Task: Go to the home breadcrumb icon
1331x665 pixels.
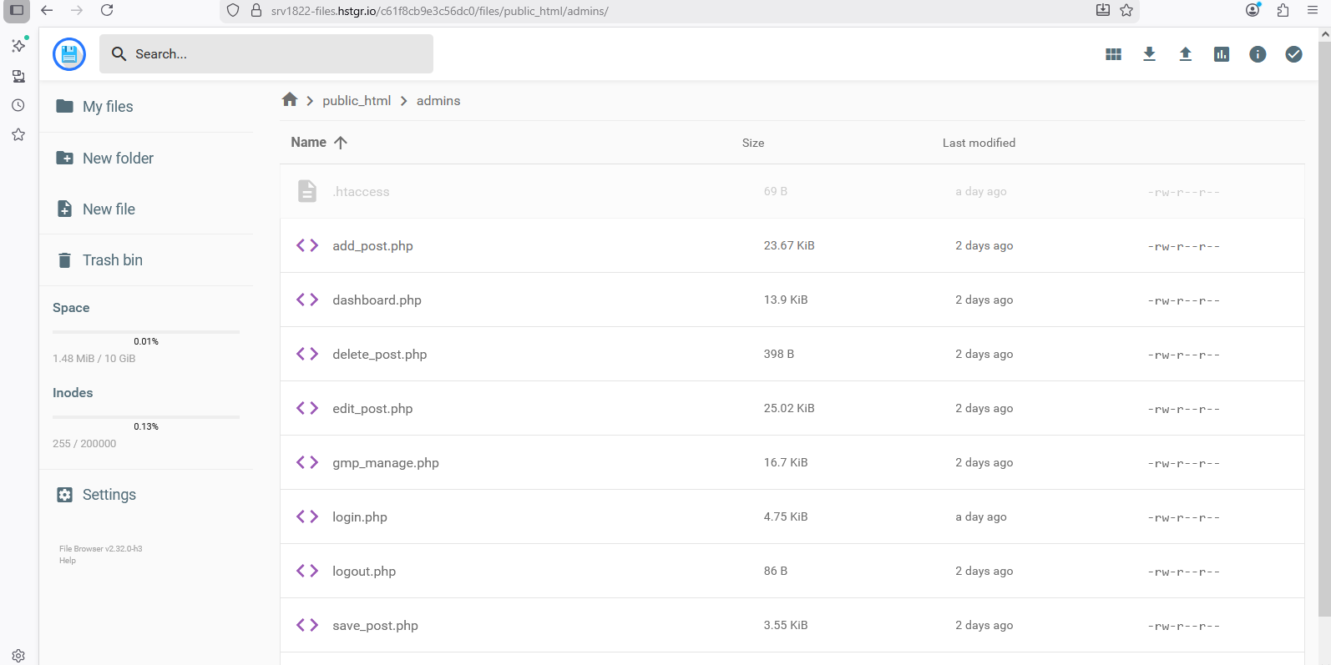Action: click(290, 100)
